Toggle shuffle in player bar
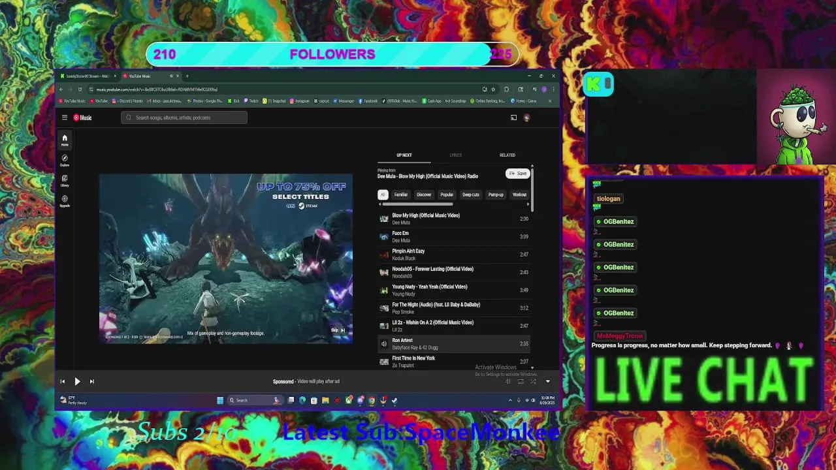 533,381
